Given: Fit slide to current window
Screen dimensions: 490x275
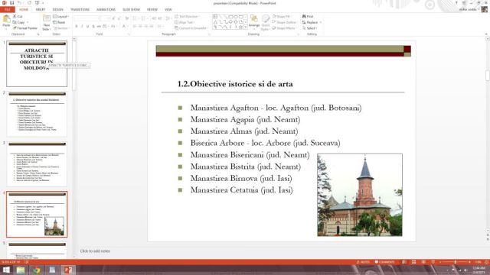Looking at the screenshot, I should click(486, 262).
